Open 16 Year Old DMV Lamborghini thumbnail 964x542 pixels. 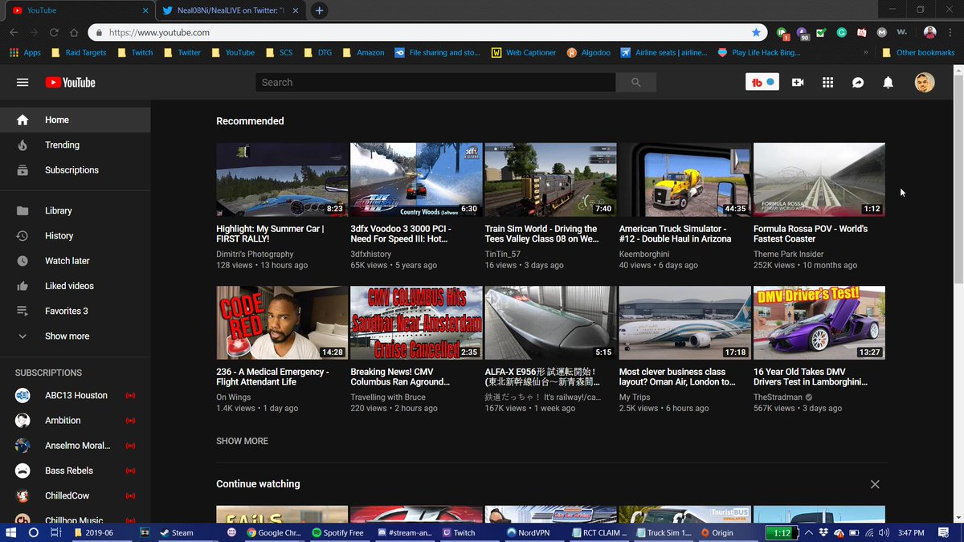click(819, 323)
